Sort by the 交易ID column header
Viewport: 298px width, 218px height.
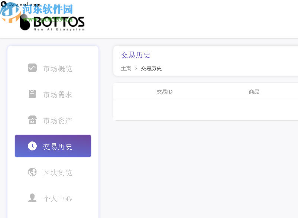tap(164, 91)
